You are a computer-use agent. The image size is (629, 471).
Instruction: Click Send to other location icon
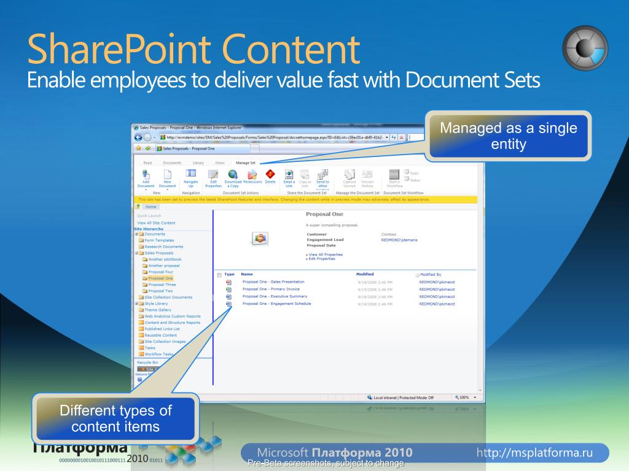pyautogui.click(x=322, y=174)
